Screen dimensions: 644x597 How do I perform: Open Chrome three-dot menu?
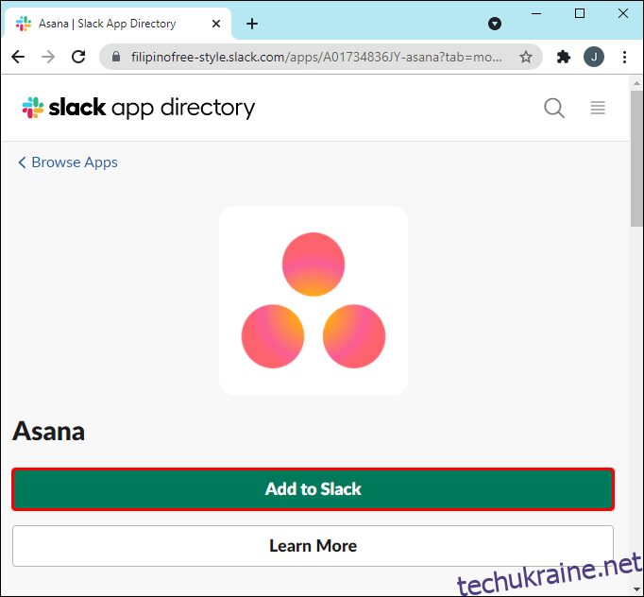click(624, 57)
